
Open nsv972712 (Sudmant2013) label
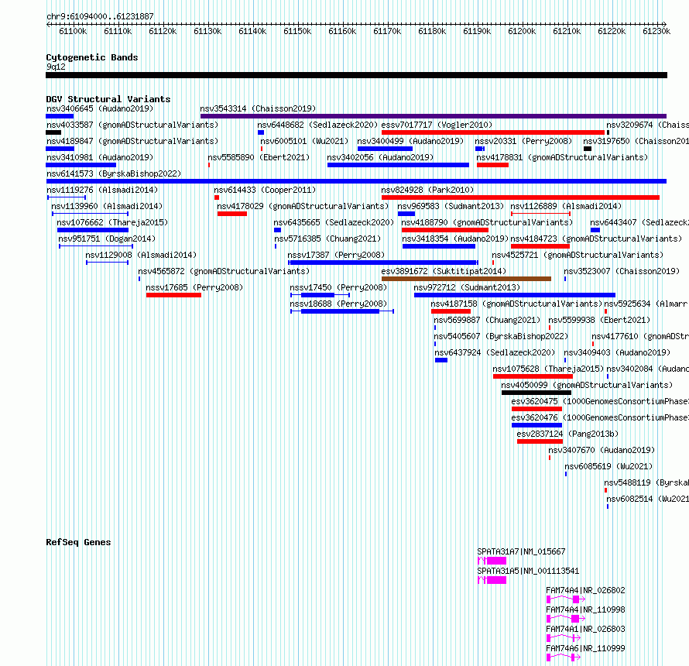pos(467,287)
